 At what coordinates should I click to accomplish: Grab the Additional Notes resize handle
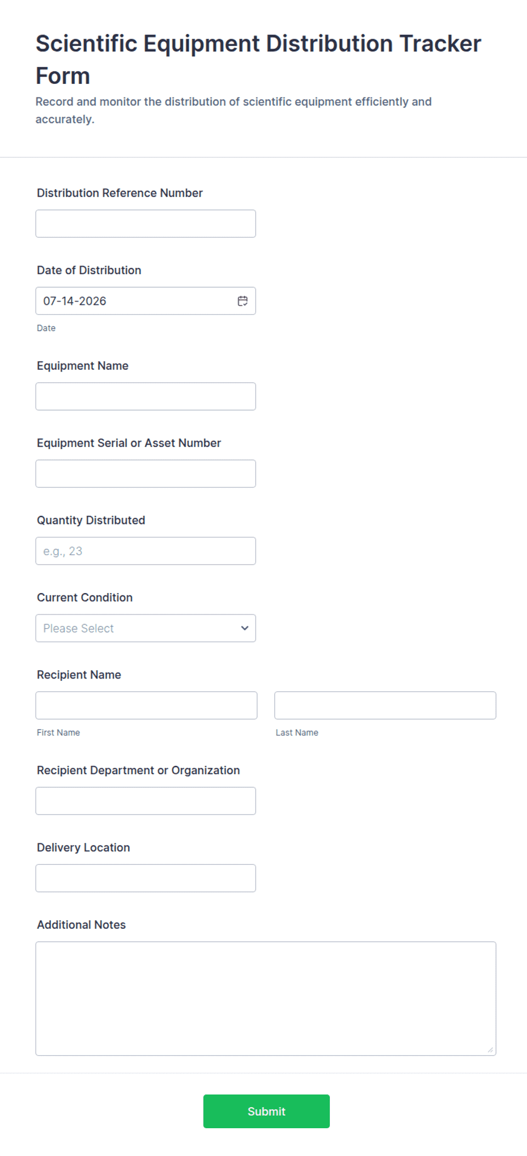(490, 1050)
